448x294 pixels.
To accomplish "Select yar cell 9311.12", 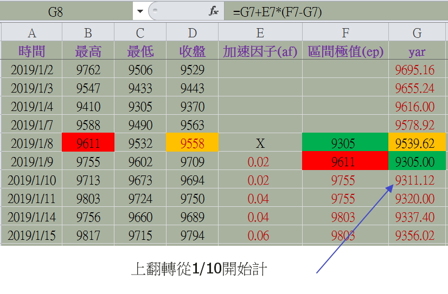I will [x=417, y=180].
